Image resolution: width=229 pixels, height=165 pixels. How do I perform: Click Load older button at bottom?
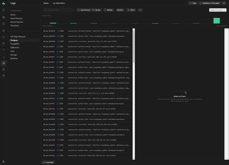(x=48, y=162)
